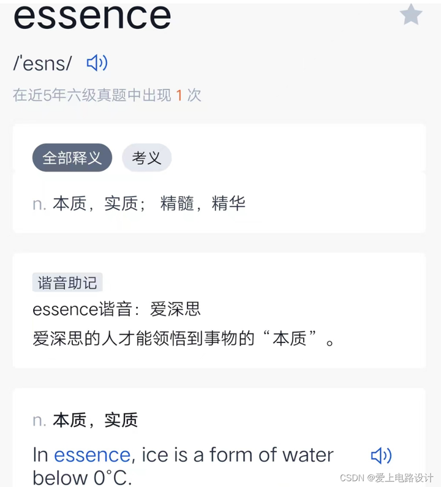Tap "ice is a form of water" text
This screenshot has height=487, width=441.
click(238, 455)
